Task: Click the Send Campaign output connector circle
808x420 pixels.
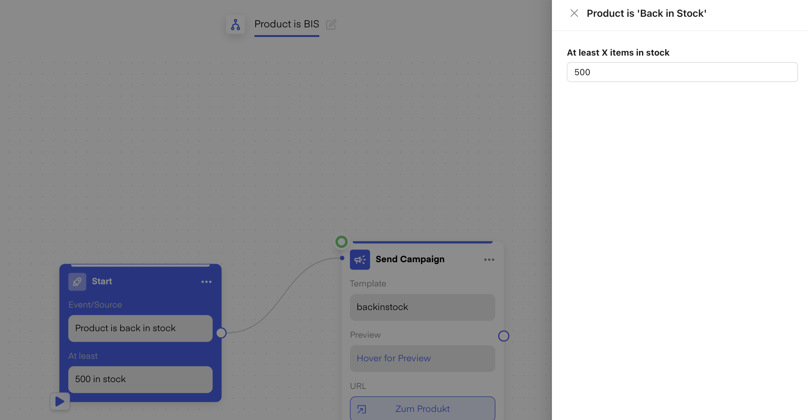Action: (x=503, y=336)
